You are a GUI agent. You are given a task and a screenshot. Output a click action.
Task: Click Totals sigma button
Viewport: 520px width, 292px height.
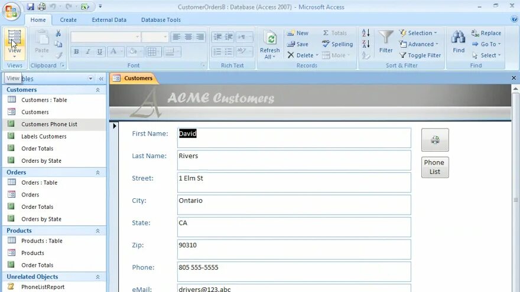334,33
